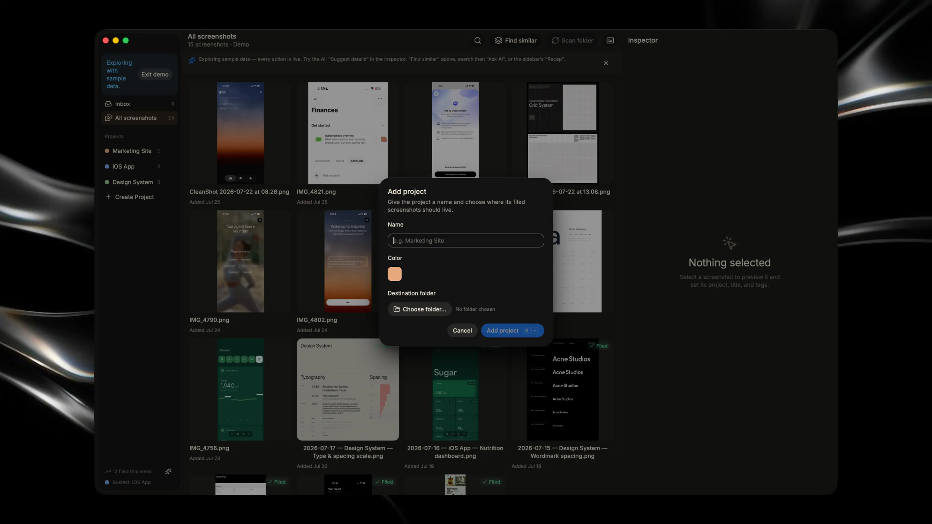Select the IMG_4756.png thumbnail
The image size is (932, 524).
pyautogui.click(x=240, y=390)
